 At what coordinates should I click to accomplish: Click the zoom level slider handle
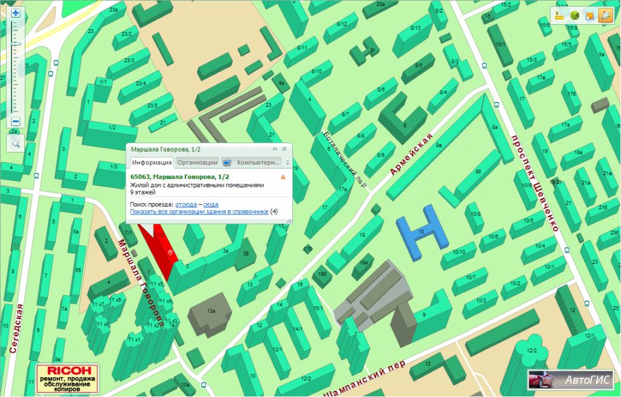tap(16, 44)
